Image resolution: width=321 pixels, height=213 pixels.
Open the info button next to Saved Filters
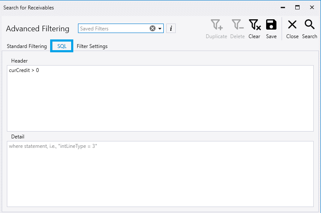tap(171, 28)
